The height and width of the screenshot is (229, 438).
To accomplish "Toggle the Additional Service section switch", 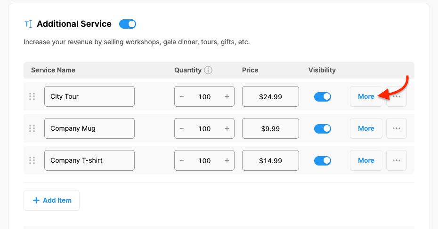I will click(x=128, y=24).
